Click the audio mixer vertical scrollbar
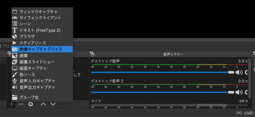Viewport: 255px width, 117px height. pos(250,79)
